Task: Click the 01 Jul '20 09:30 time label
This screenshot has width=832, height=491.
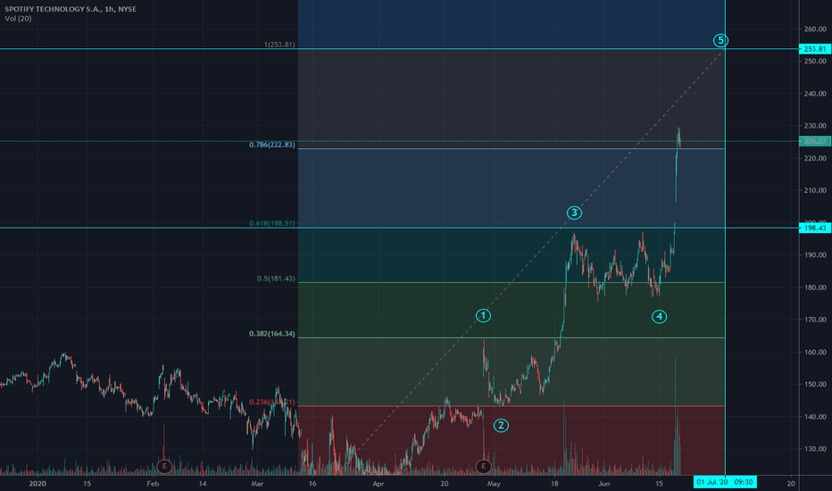Action: click(725, 482)
